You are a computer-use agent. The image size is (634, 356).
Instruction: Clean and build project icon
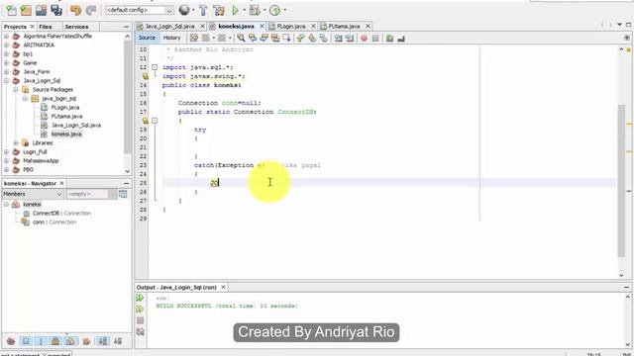pos(219,10)
